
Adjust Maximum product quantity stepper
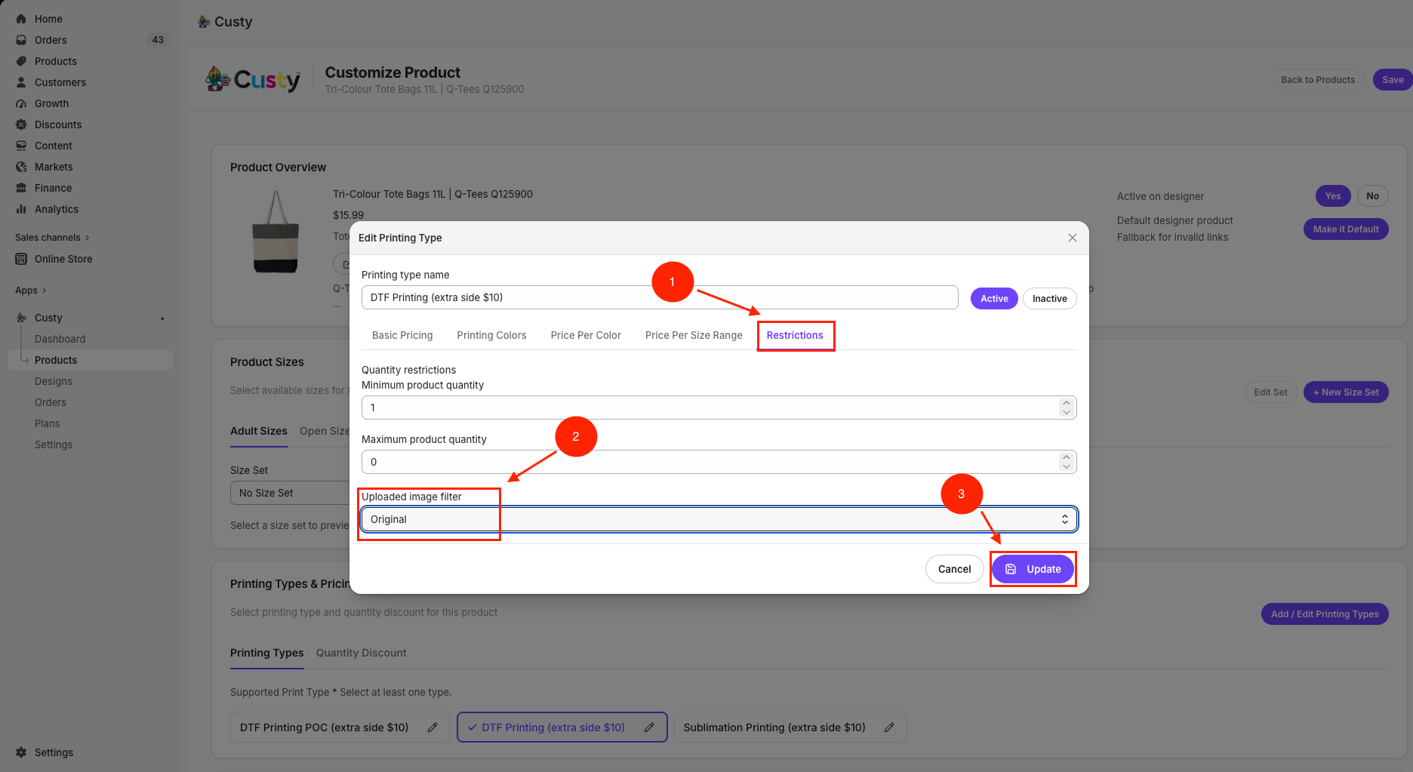point(1066,462)
